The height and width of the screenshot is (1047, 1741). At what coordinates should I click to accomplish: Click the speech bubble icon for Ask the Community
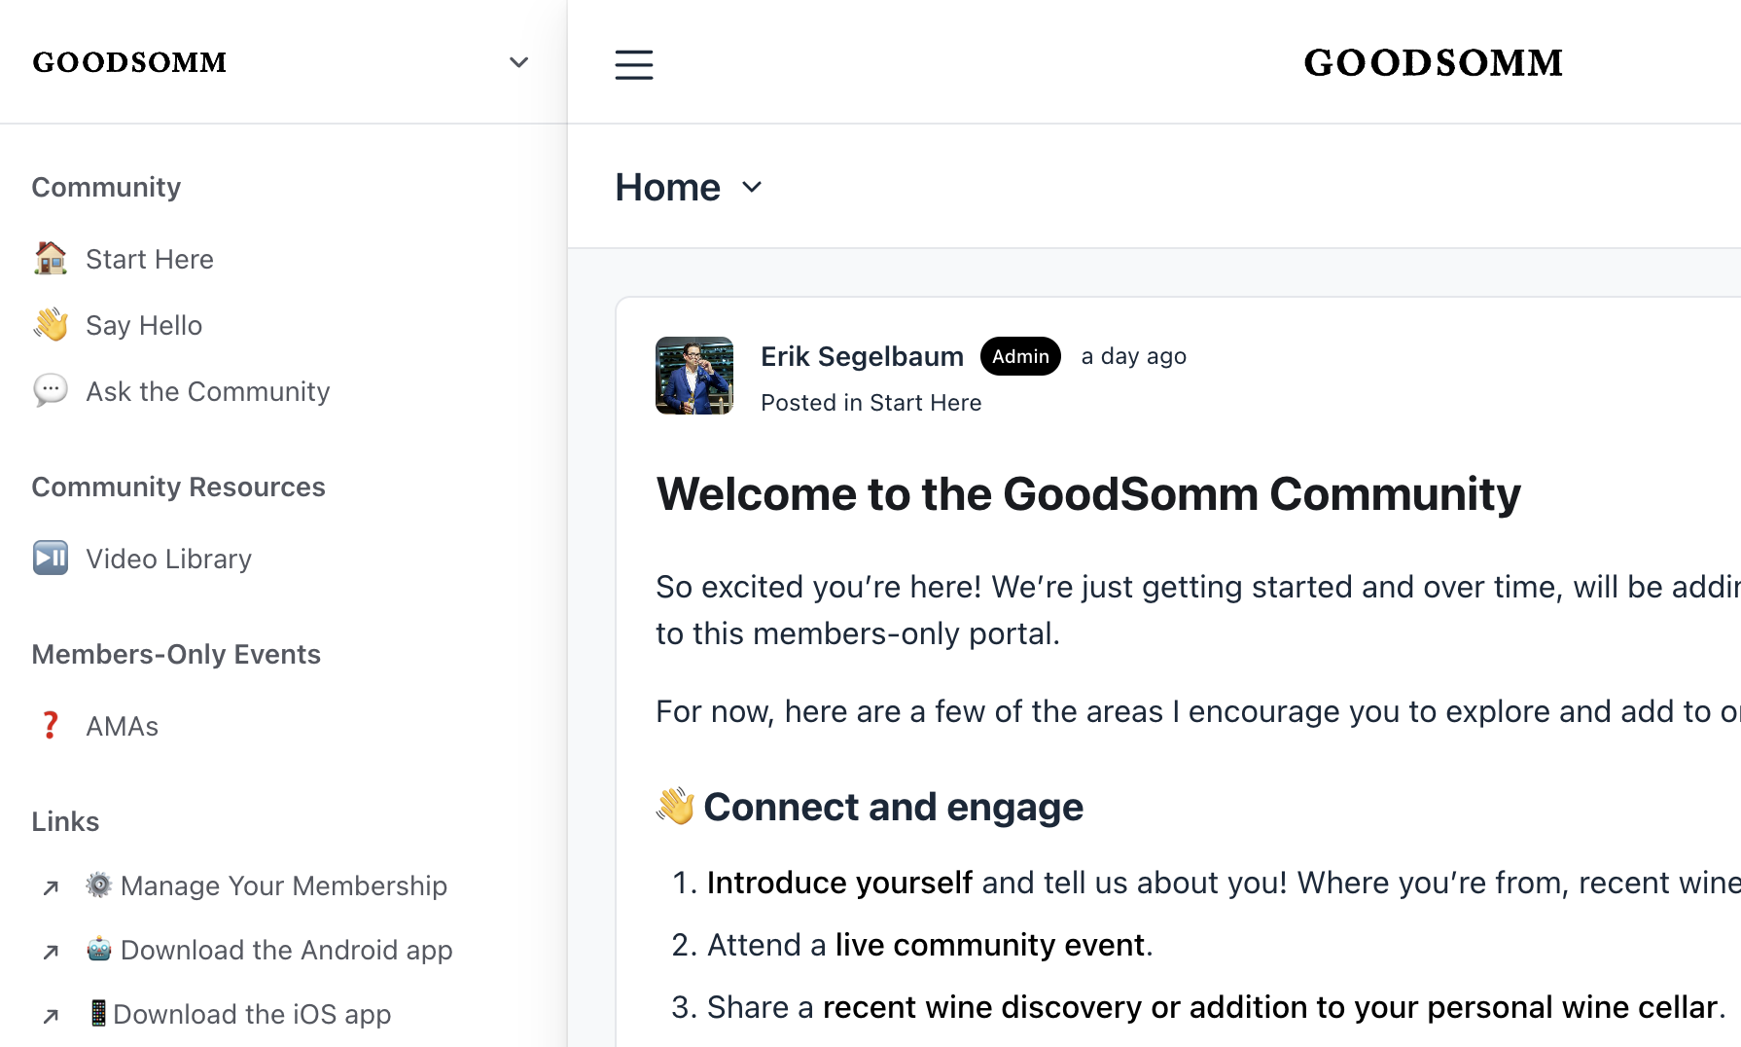click(50, 391)
